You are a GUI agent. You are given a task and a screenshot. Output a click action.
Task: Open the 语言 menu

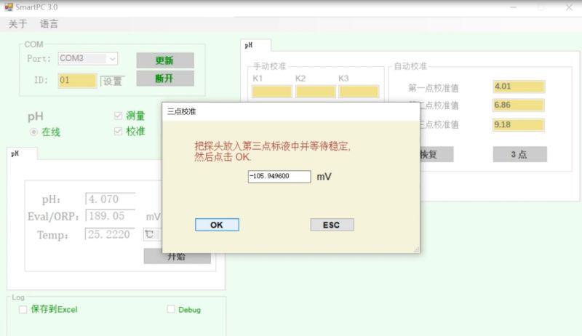[49, 24]
